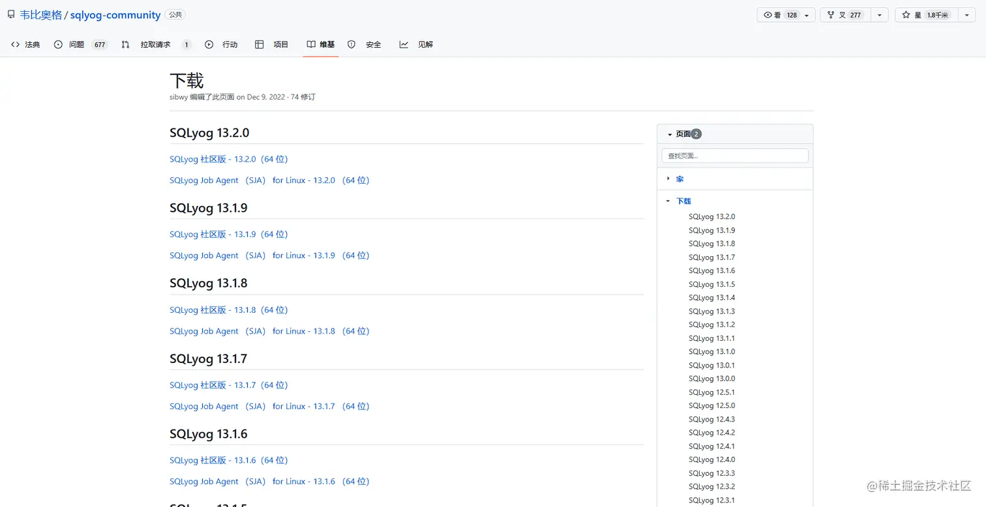Click the insights graph icon
The height and width of the screenshot is (507, 986).
point(404,44)
